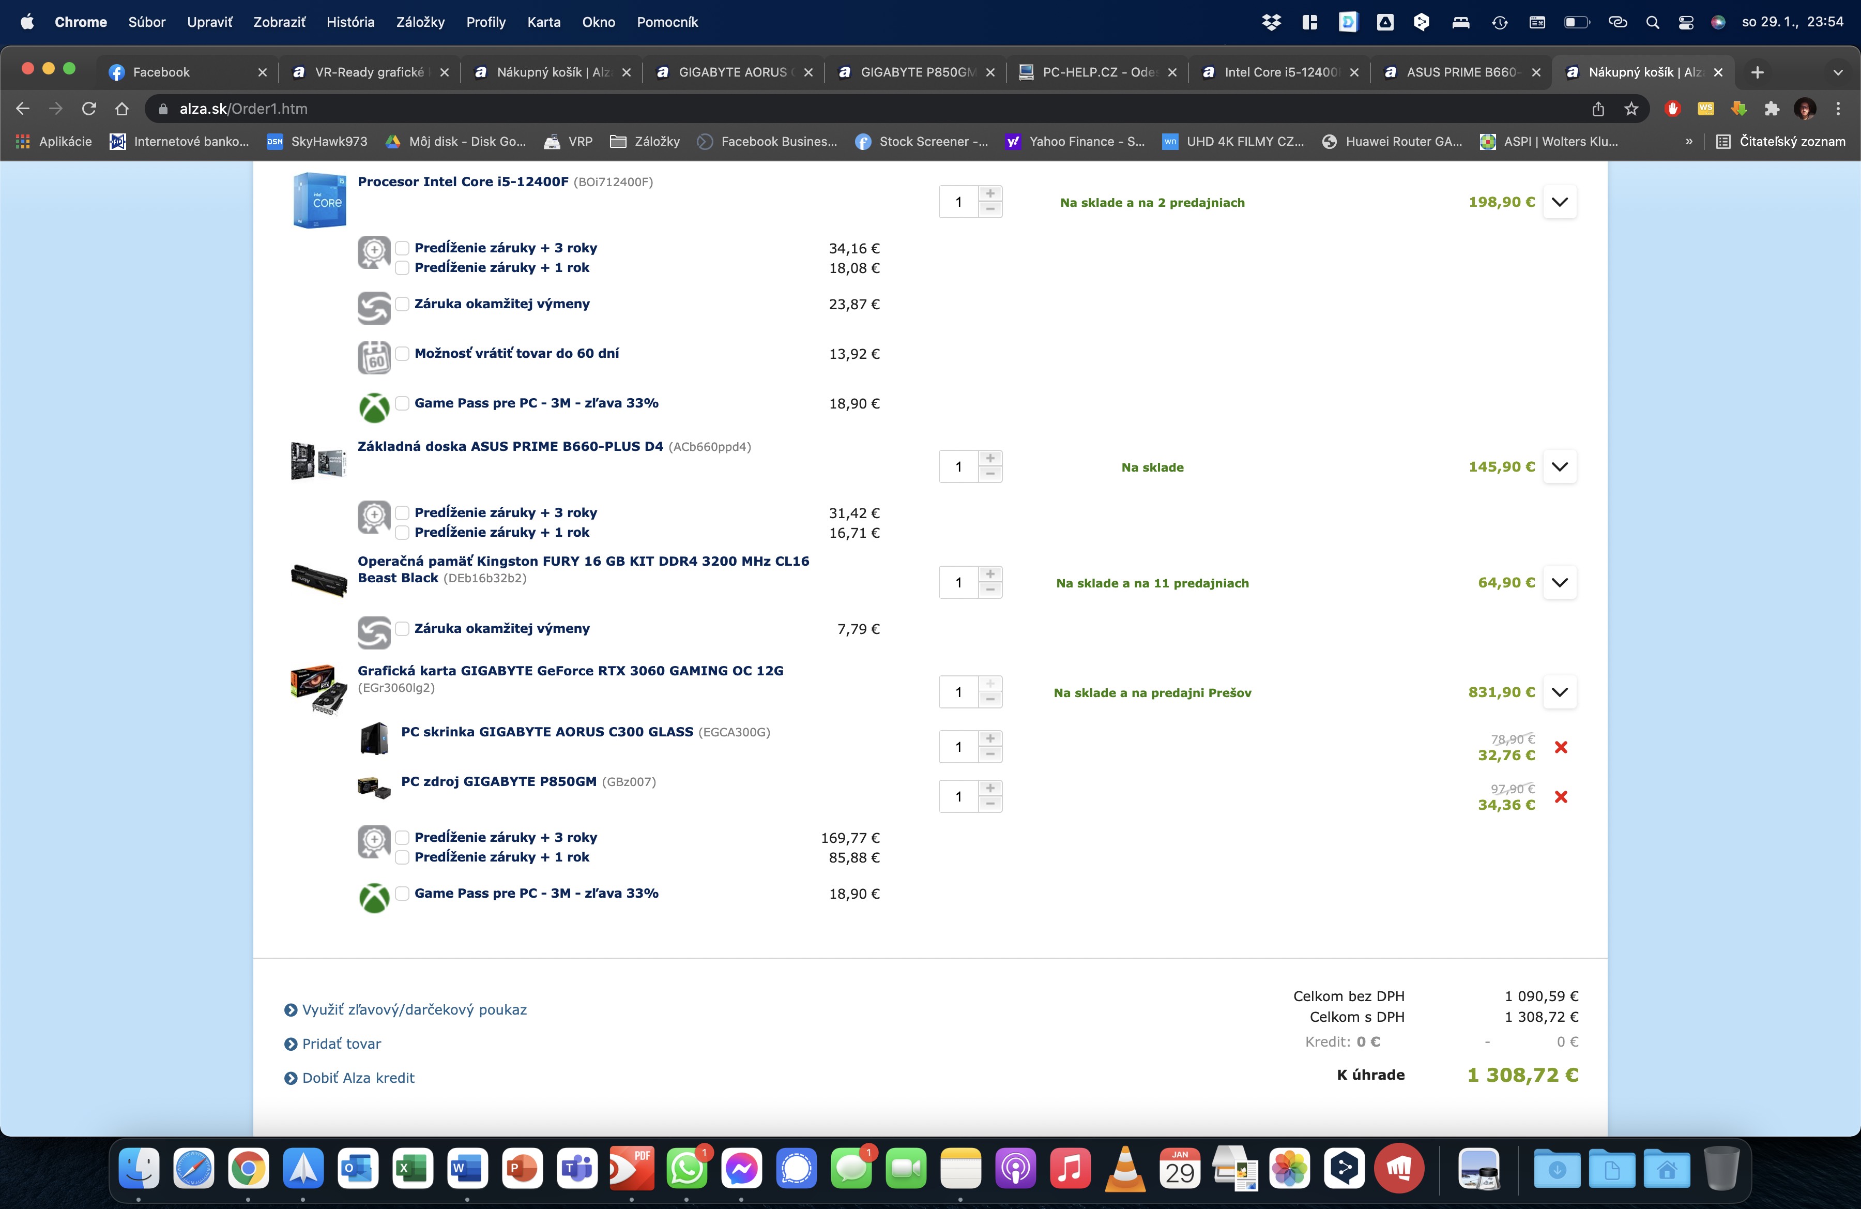Click Využiť zľavový/darčekový poukaz link
Viewport: 1861px width, 1209px height.
click(414, 1009)
